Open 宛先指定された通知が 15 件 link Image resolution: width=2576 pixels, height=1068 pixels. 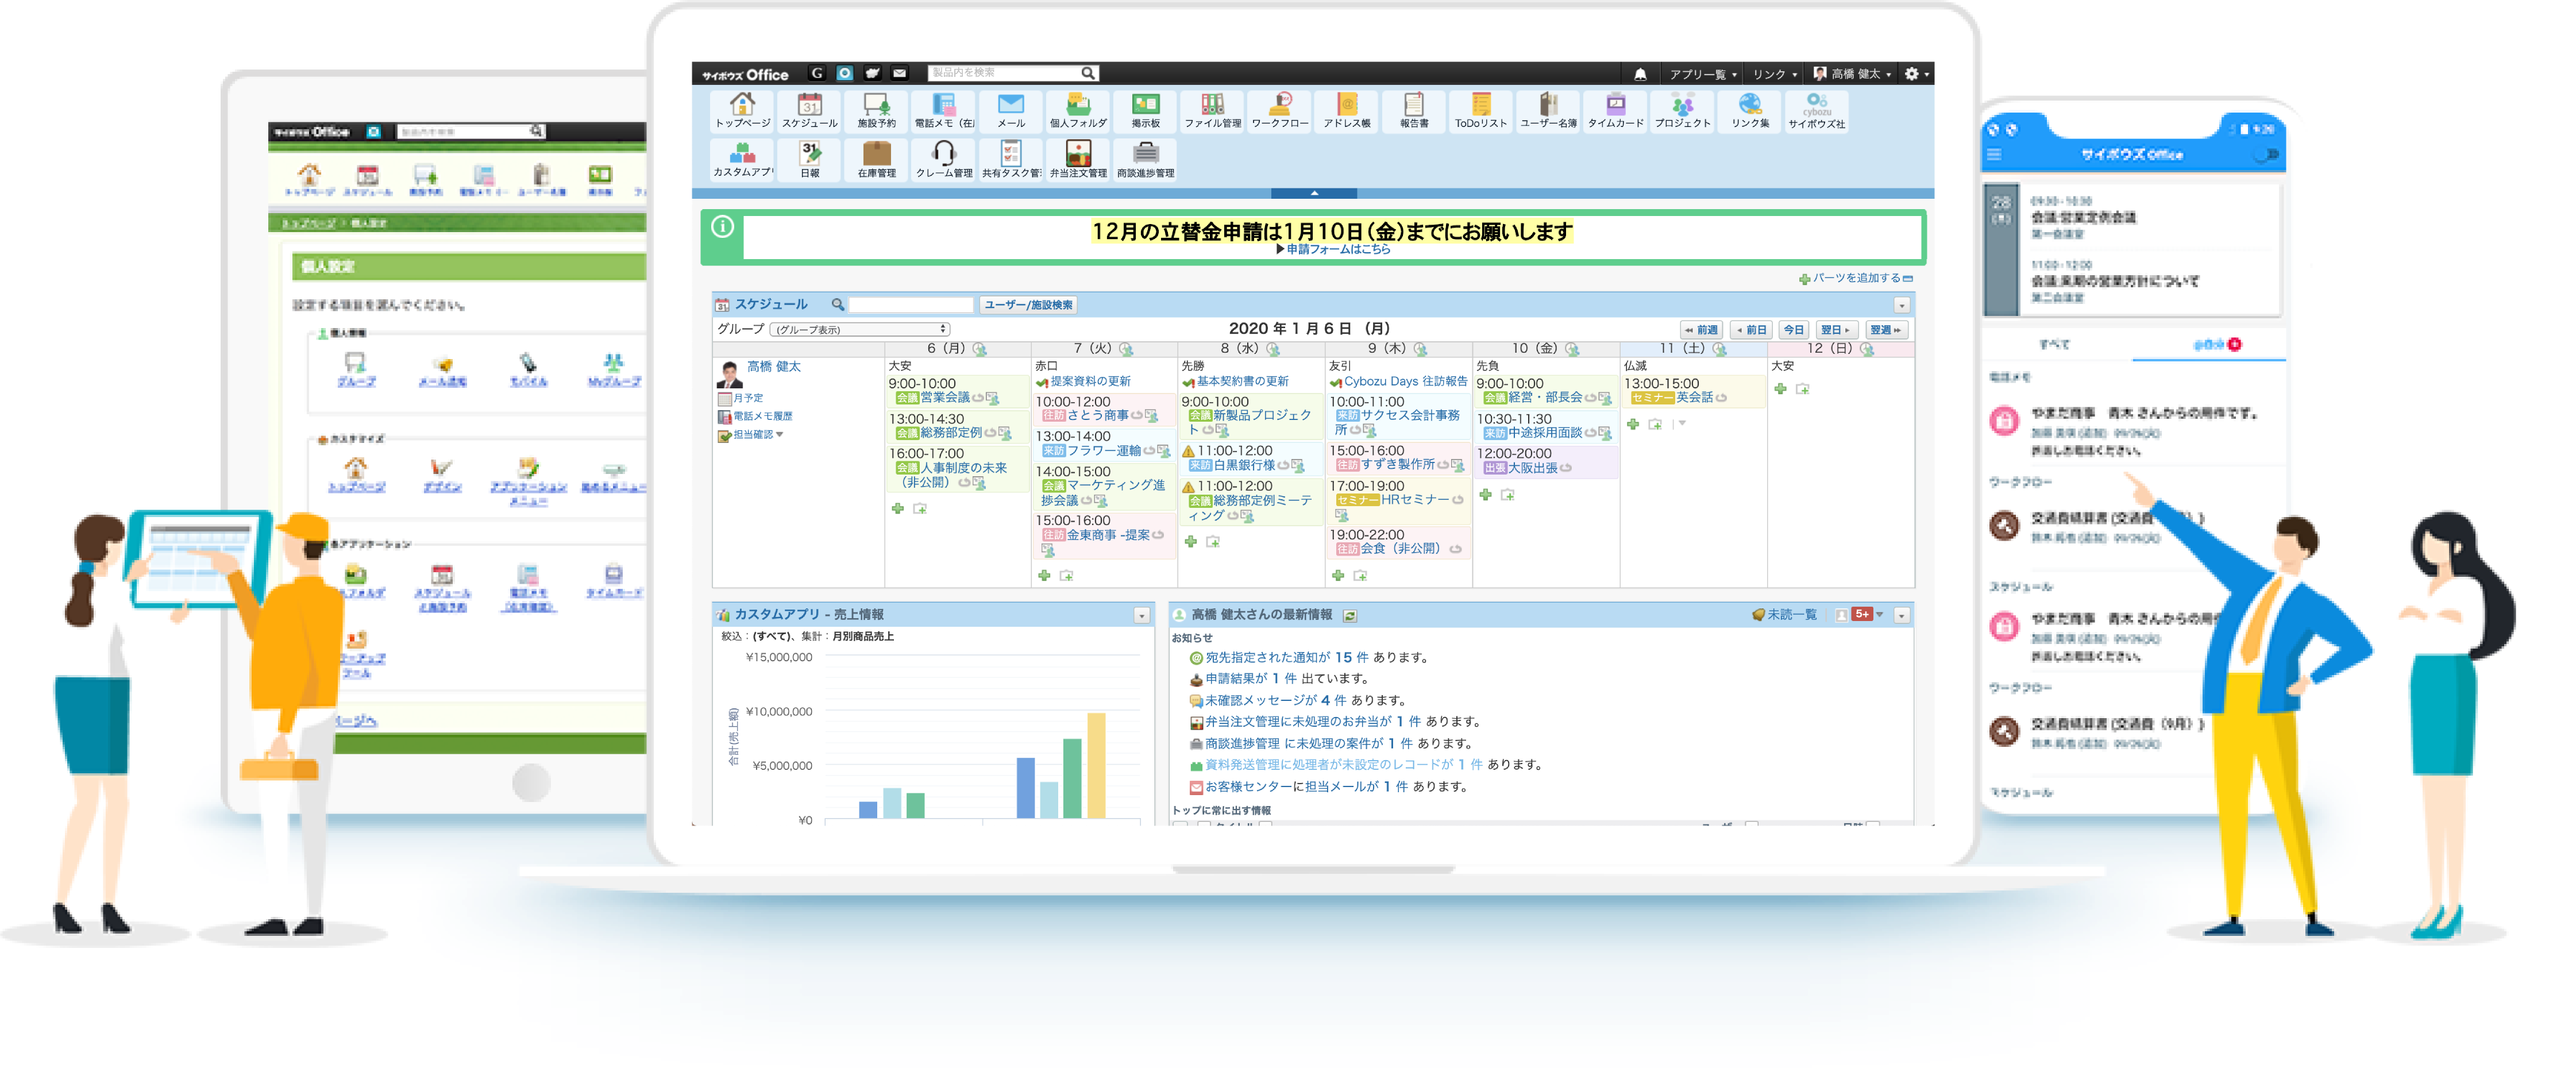(x=1286, y=657)
